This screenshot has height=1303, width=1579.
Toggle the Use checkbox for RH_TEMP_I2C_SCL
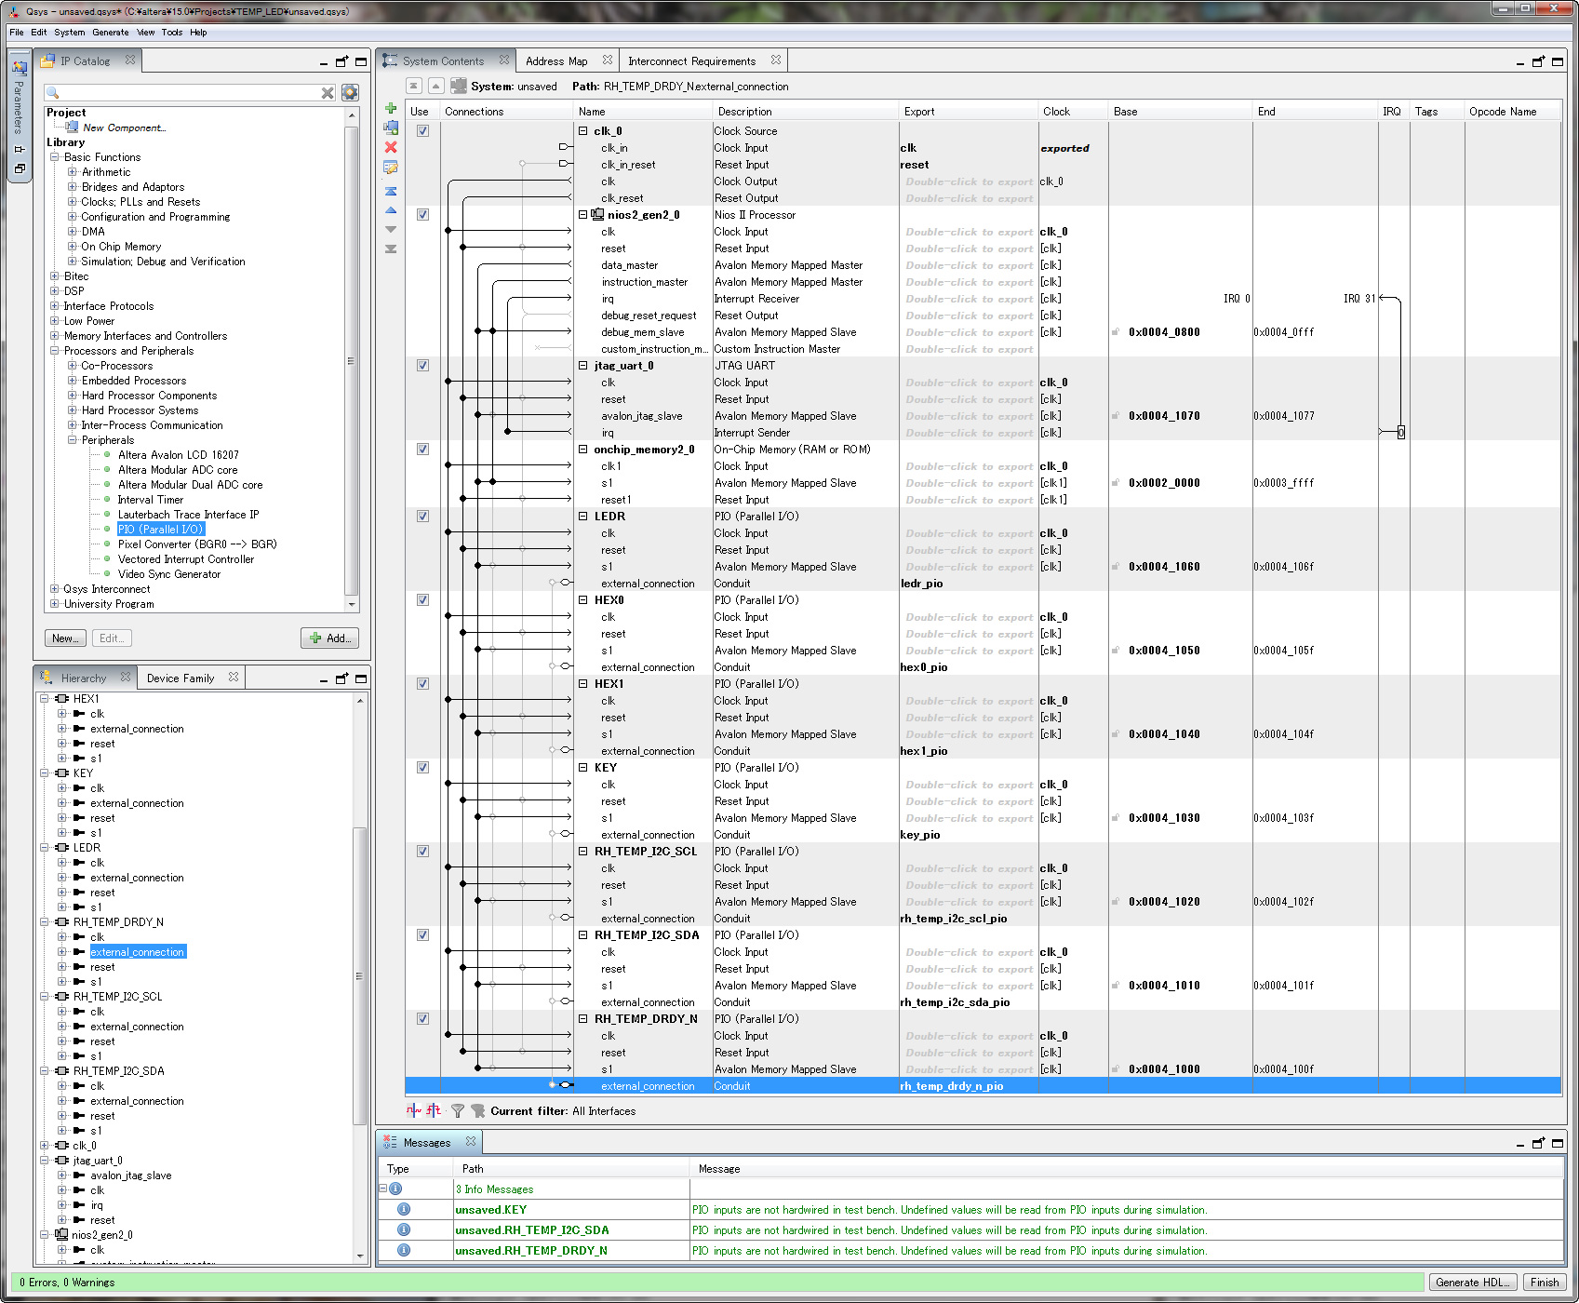422,851
